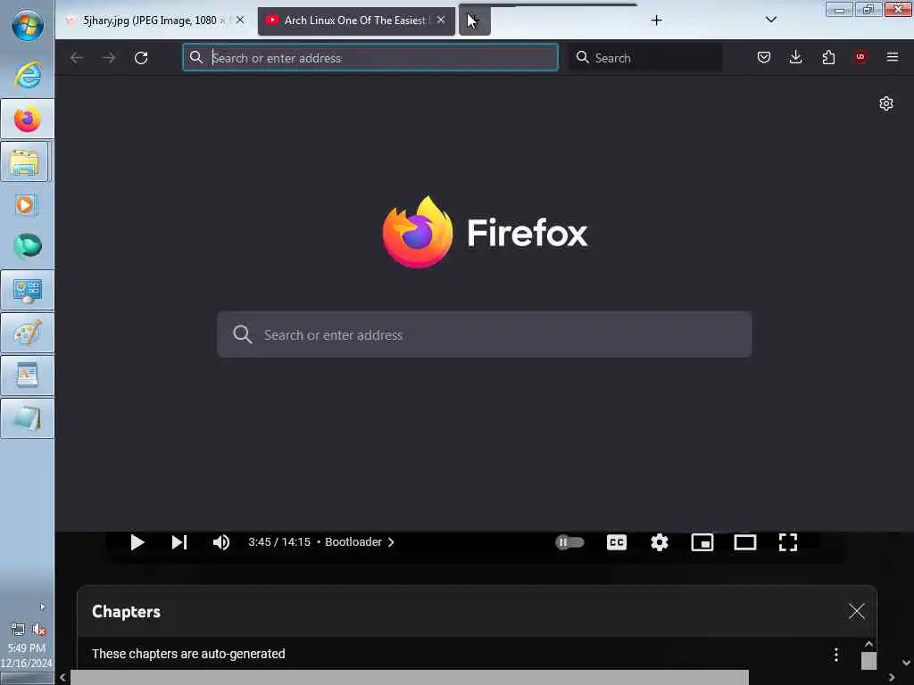
Task: Click the scroll down arrow at bottom-right
Action: (907, 663)
